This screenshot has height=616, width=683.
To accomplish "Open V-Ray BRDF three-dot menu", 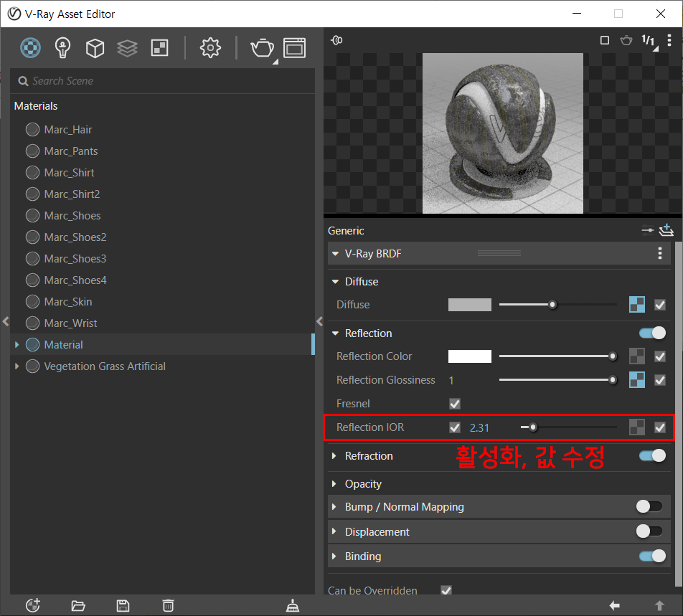I will [660, 253].
